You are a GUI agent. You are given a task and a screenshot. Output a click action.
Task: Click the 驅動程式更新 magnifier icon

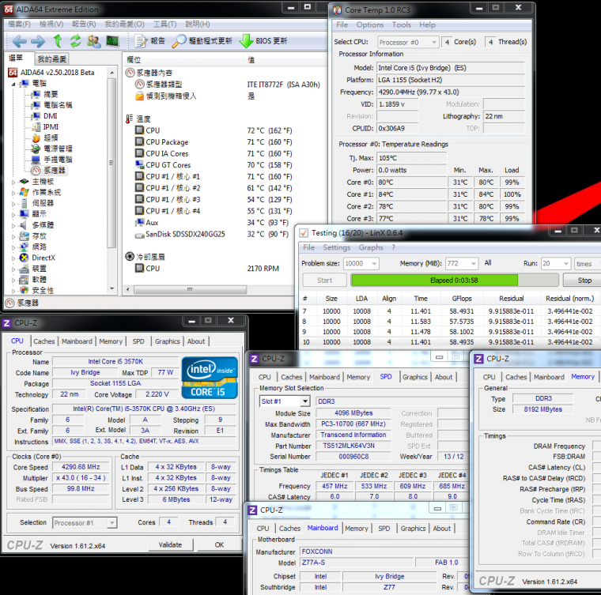tap(180, 41)
